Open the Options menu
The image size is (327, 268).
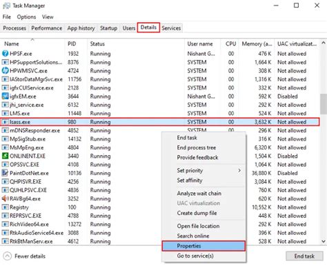click(26, 17)
